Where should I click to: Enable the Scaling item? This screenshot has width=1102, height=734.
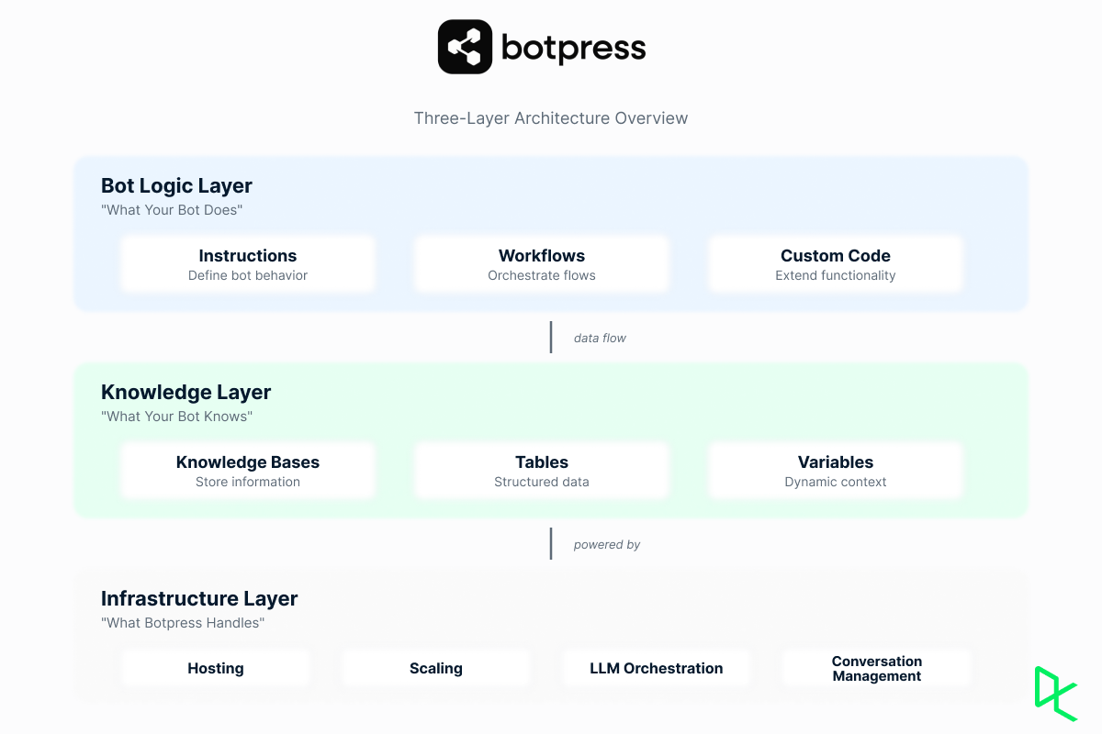tap(435, 668)
